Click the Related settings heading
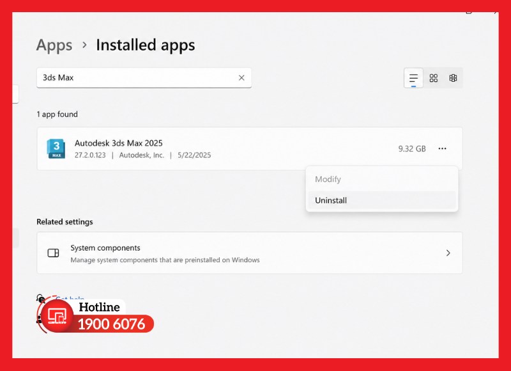 [x=65, y=222]
